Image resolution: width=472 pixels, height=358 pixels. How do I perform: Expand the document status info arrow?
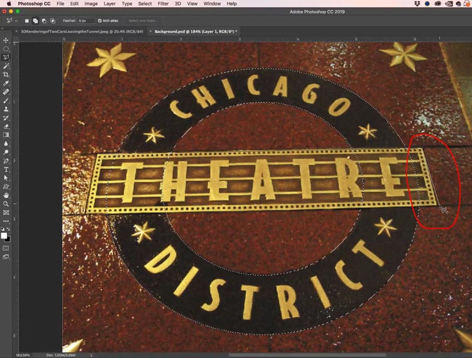pyautogui.click(x=92, y=355)
